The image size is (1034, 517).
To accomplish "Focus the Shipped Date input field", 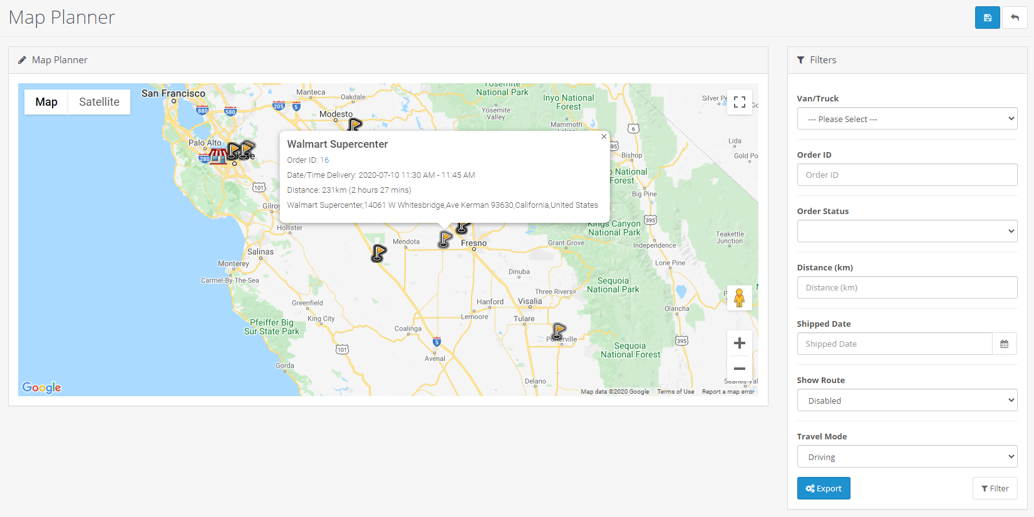I will (894, 344).
